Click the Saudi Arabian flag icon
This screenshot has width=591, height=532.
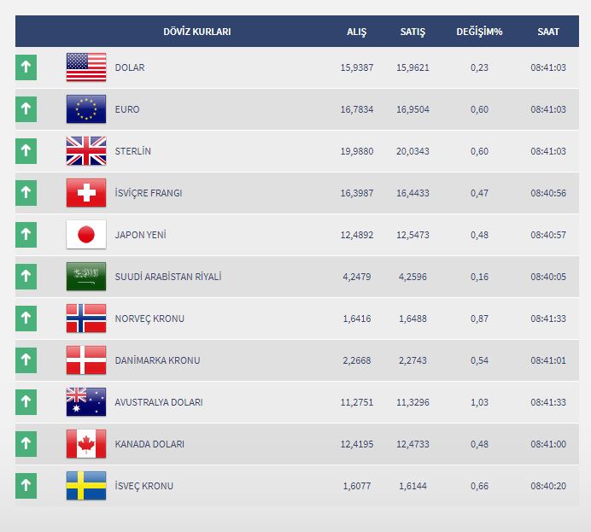[x=86, y=277]
